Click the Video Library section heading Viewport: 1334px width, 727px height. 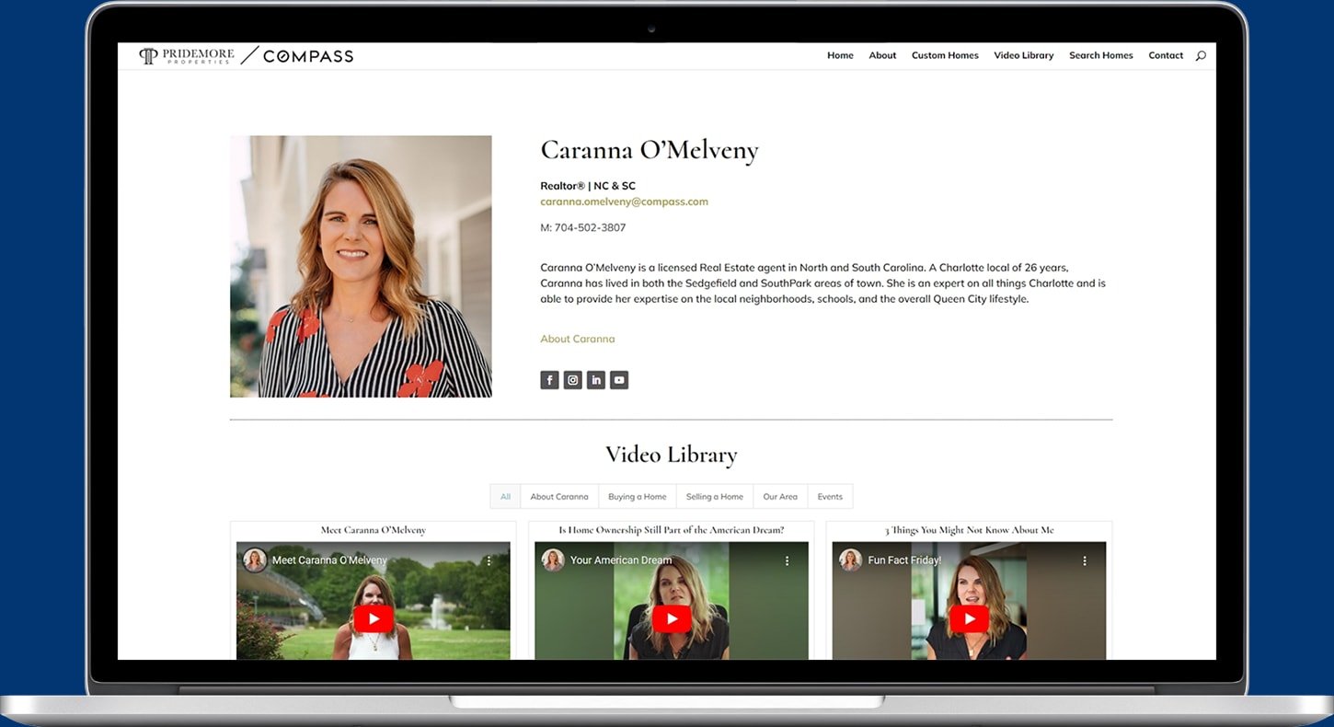pos(672,455)
